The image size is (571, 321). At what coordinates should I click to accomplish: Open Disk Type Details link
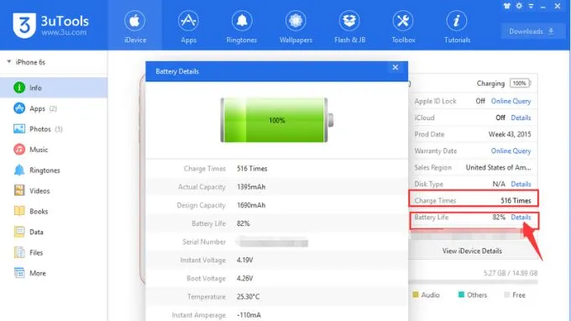tap(521, 184)
